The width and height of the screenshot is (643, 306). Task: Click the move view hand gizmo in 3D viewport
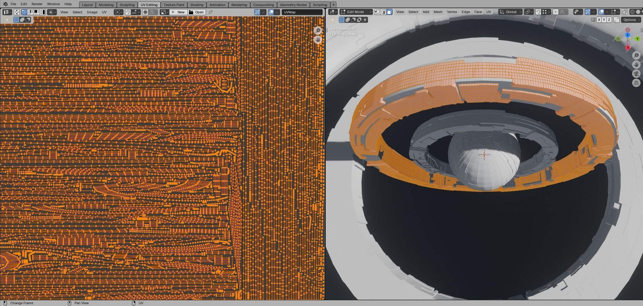click(636, 64)
